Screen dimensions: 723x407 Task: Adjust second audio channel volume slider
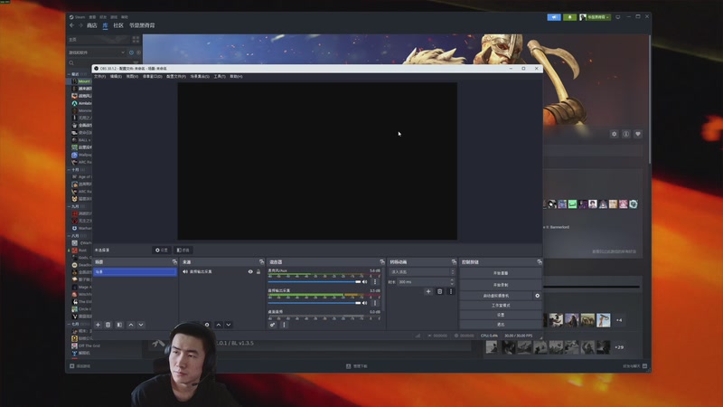314,303
